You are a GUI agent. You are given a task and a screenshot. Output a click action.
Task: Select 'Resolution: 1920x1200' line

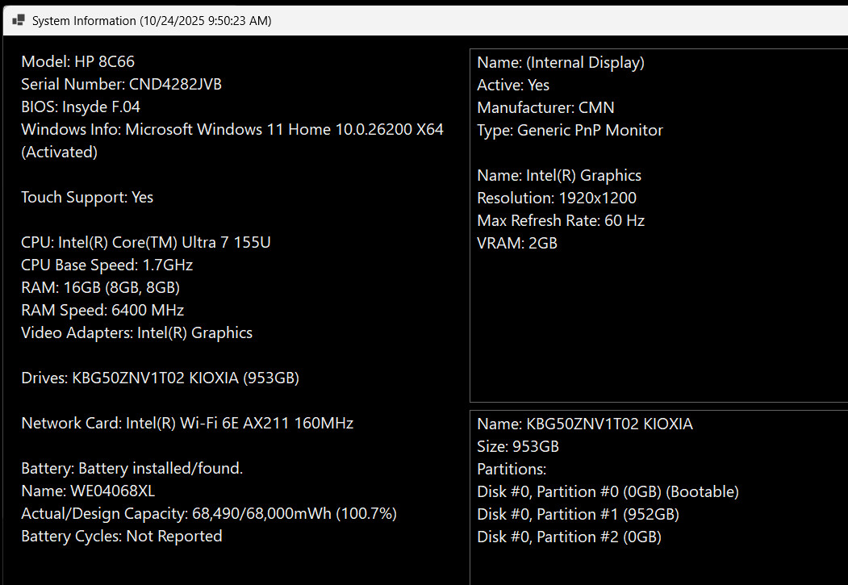pos(557,198)
